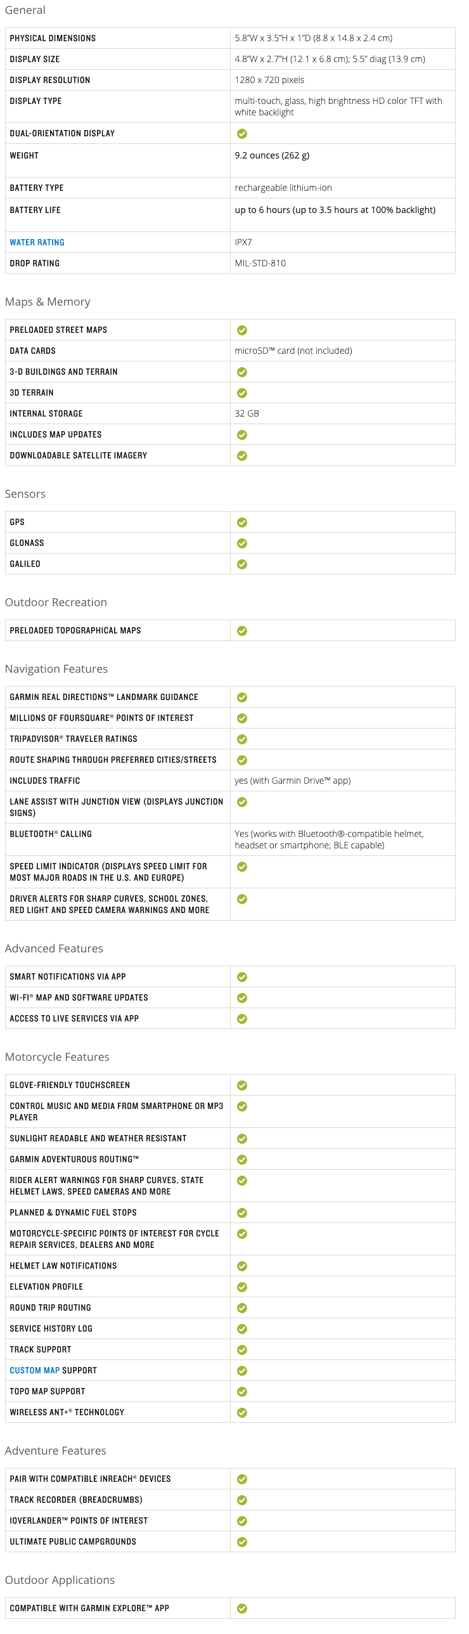Click the Motorcycle Features section heading
The image size is (469, 1634).
click(57, 1057)
